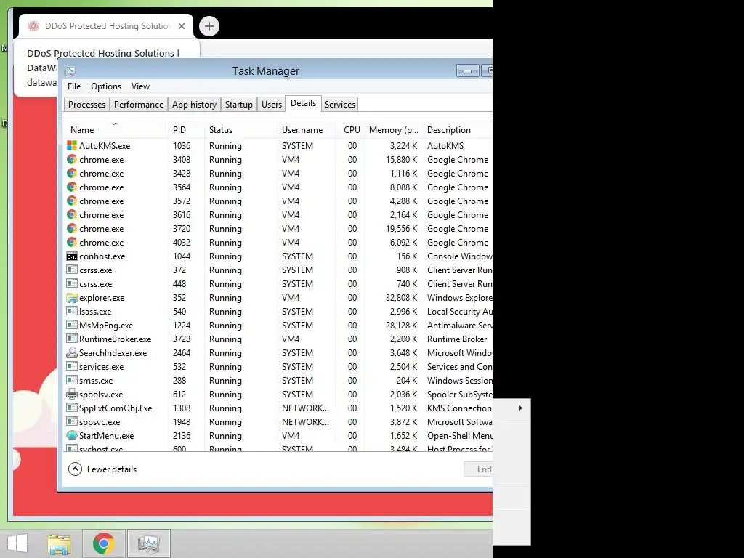
Task: Sort by the CPU column header
Action: coord(350,129)
